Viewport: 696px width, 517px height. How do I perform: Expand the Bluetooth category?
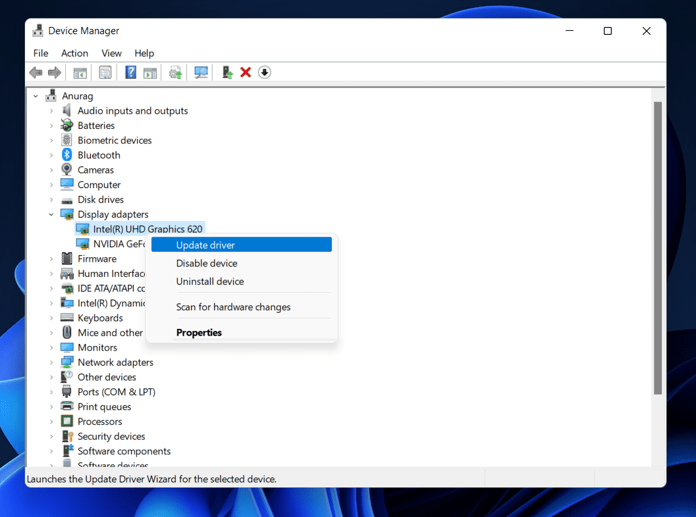pyautogui.click(x=52, y=155)
